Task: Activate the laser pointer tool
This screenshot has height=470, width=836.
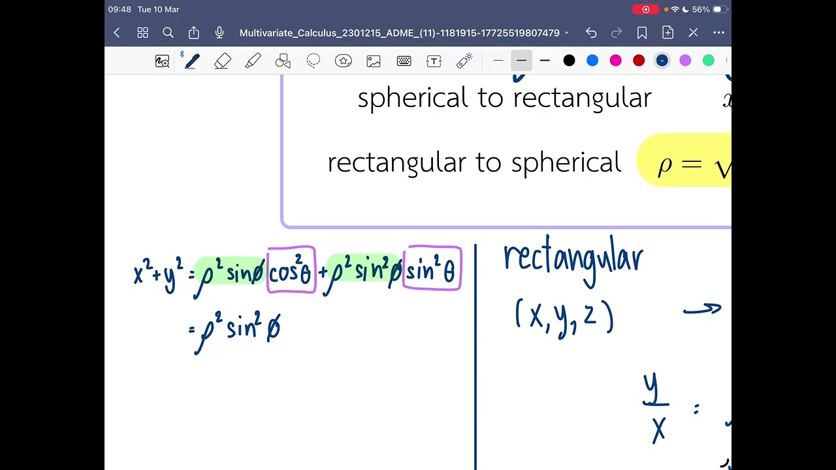Action: pyautogui.click(x=464, y=61)
